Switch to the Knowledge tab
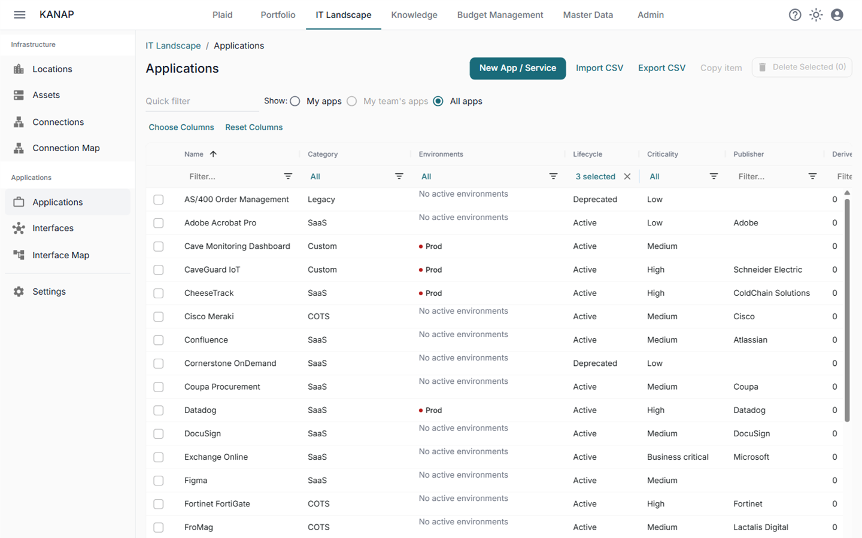This screenshot has width=862, height=538. coord(414,15)
